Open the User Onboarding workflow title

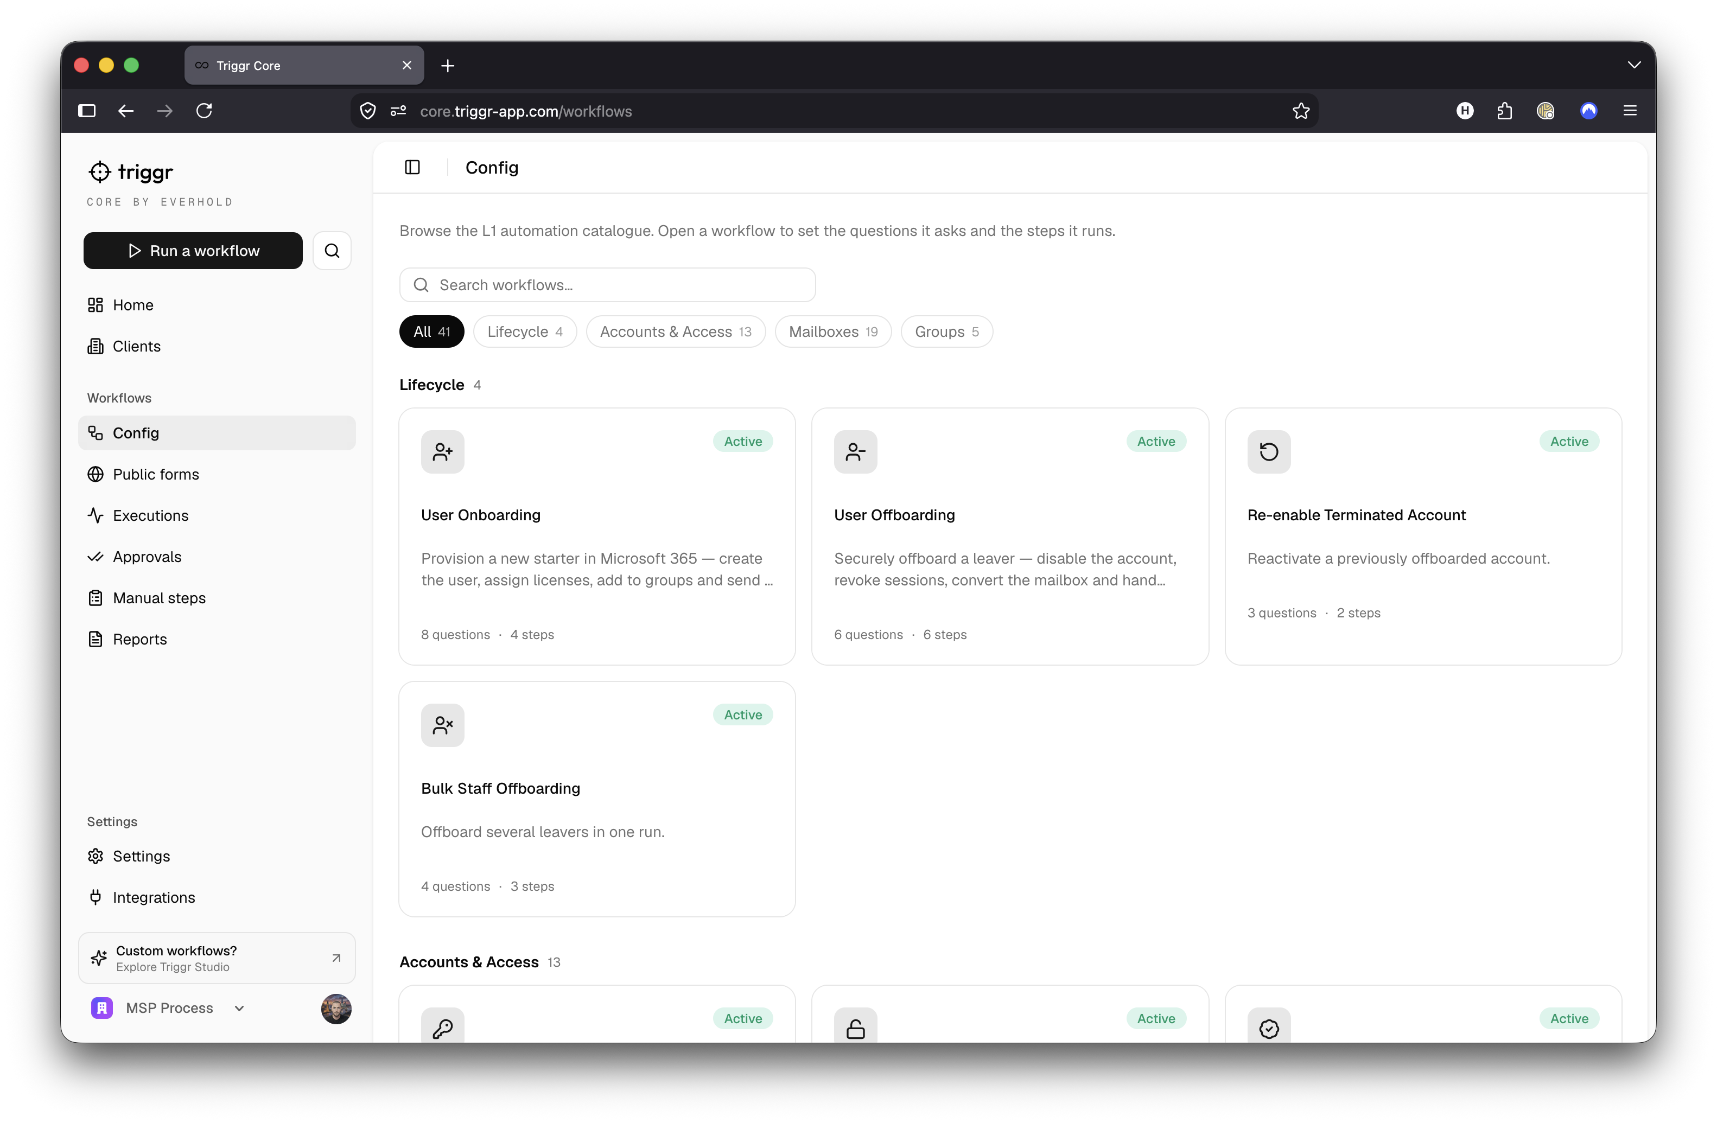click(480, 515)
